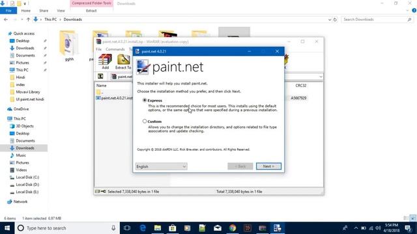
Task: Switch Explorer to details view icon
Action: coord(406,218)
